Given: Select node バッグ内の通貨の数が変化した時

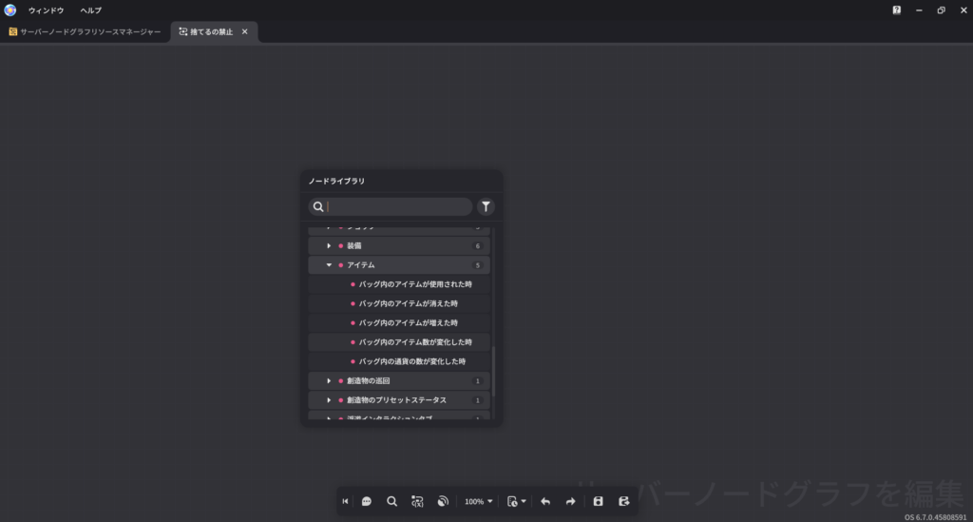Looking at the screenshot, I should tap(399, 361).
